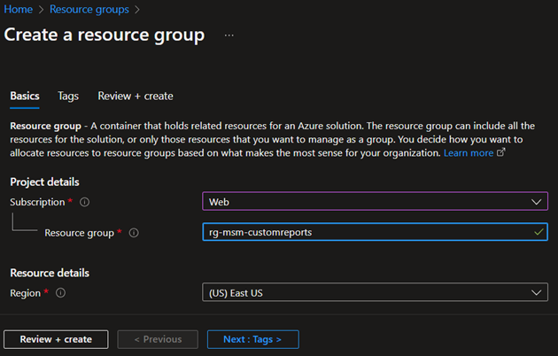Switch to the Basics tab
Screen dimensions: 558x356
click(25, 96)
